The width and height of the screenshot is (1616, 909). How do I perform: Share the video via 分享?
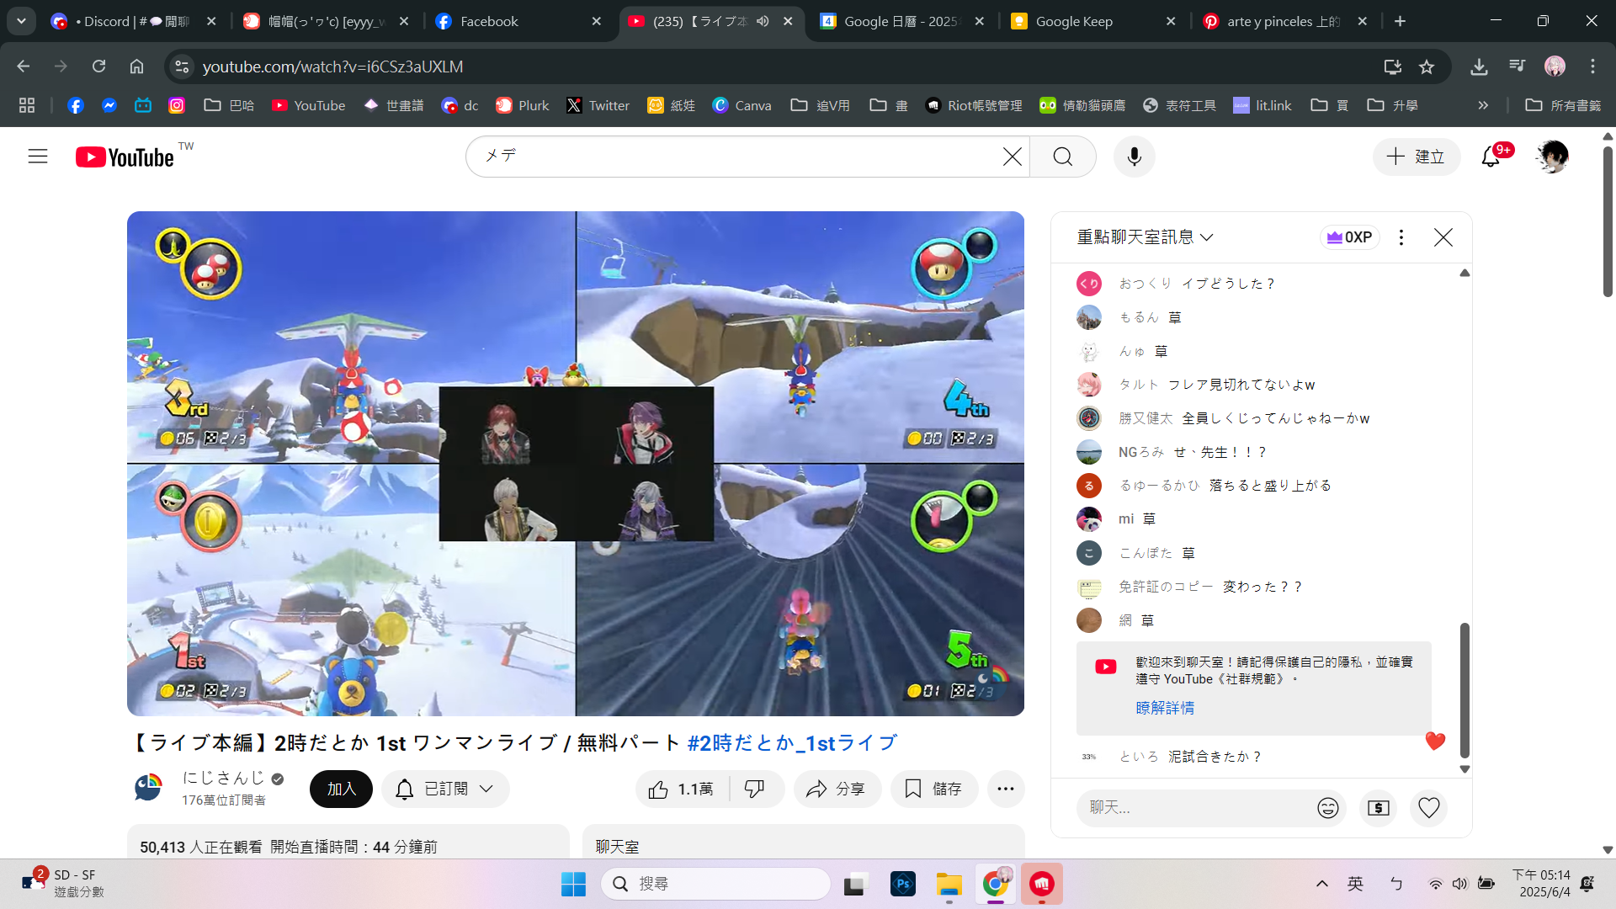point(837,789)
